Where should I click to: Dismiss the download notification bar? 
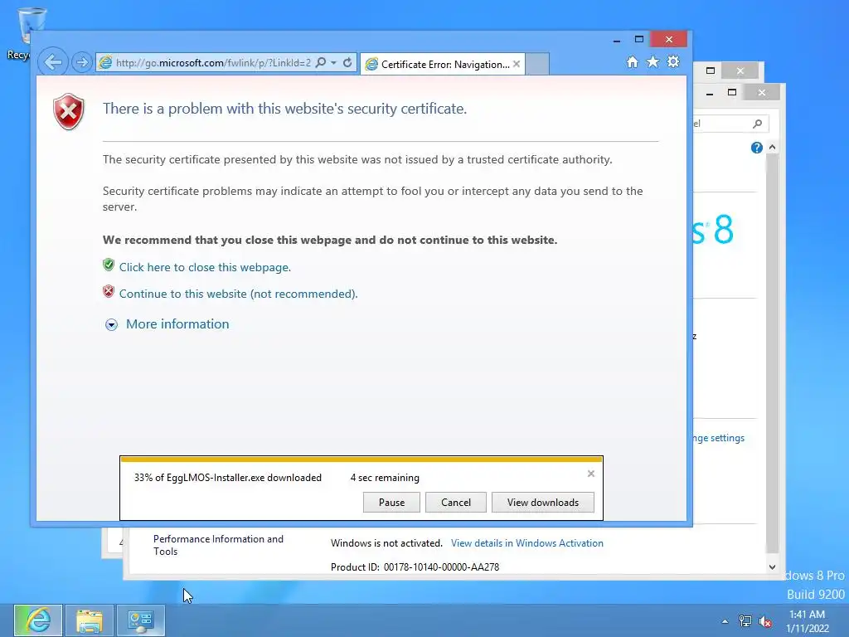tap(590, 474)
